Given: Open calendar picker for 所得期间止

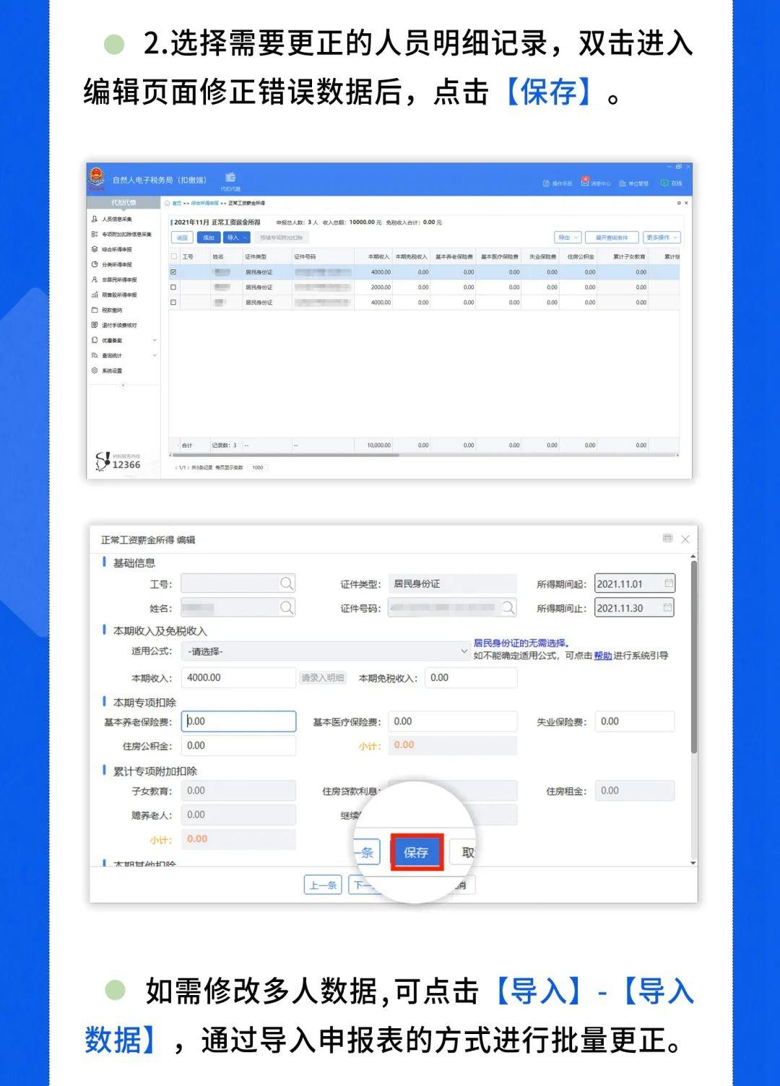Looking at the screenshot, I should coord(668,608).
